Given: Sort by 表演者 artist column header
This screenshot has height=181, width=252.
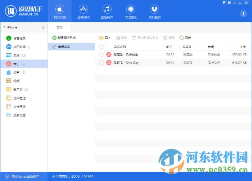Looking at the screenshot, I should click(187, 47).
